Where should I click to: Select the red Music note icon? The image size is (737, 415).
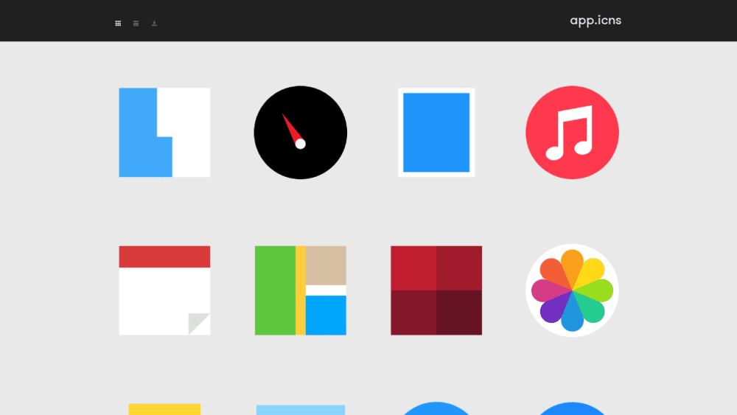point(572,133)
